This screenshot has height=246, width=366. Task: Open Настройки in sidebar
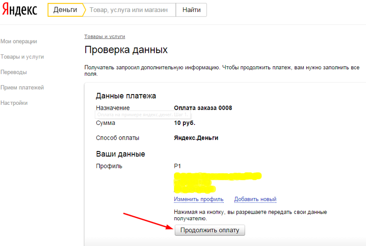tap(14, 103)
